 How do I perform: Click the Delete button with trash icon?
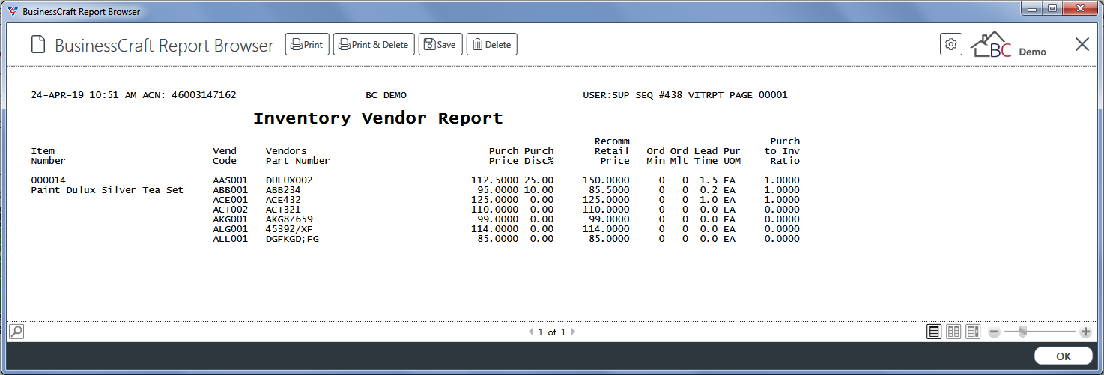point(492,45)
